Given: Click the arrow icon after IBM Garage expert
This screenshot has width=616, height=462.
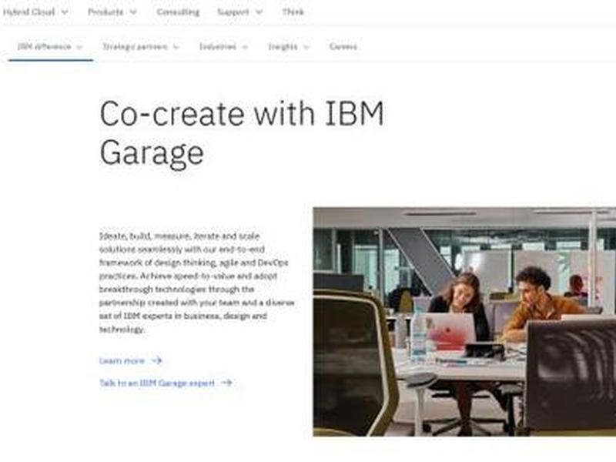Looking at the screenshot, I should [226, 383].
